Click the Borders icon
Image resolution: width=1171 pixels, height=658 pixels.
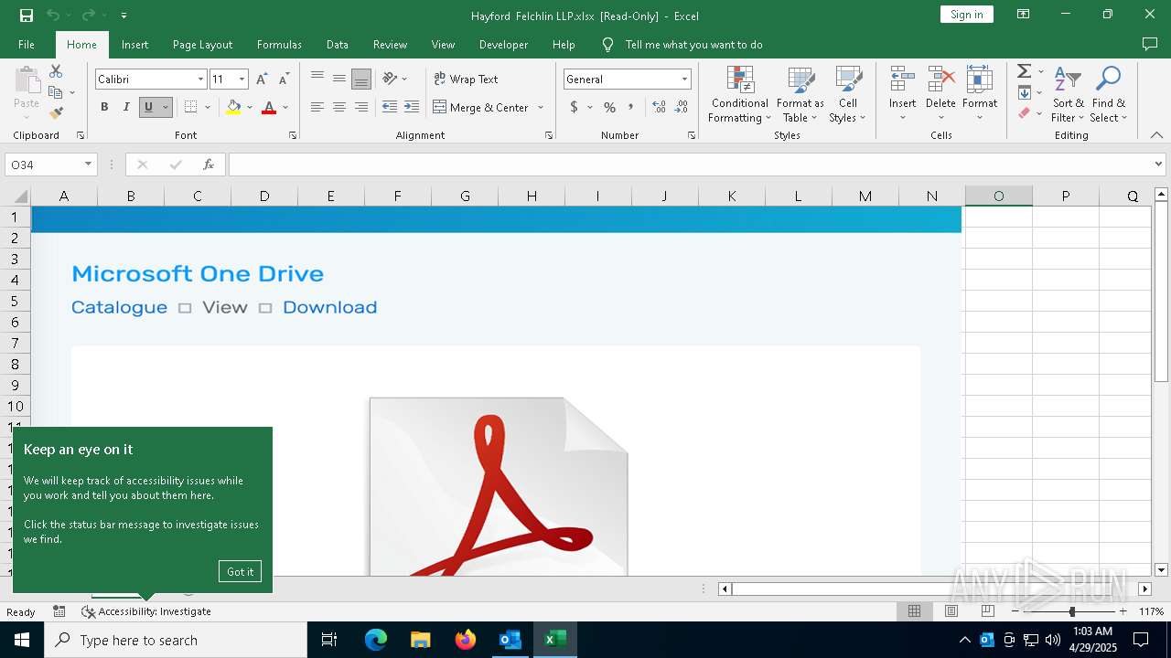[x=190, y=107]
